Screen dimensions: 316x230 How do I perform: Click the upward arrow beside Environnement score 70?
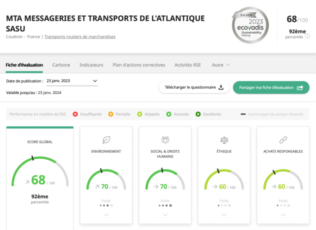[97, 187]
